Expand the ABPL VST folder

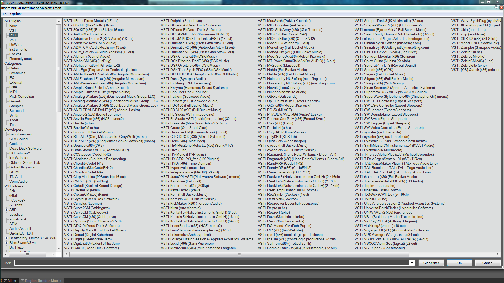6,210
